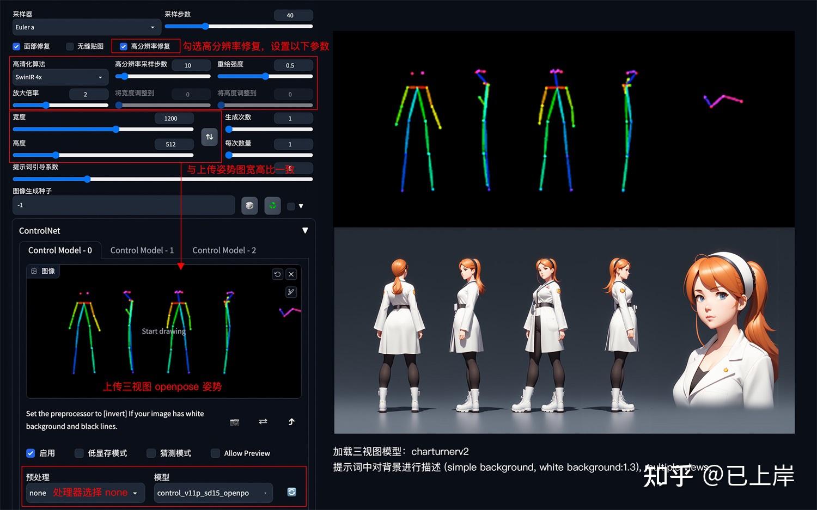Enable the 猜测模式 checkbox
The width and height of the screenshot is (817, 510).
point(151,453)
